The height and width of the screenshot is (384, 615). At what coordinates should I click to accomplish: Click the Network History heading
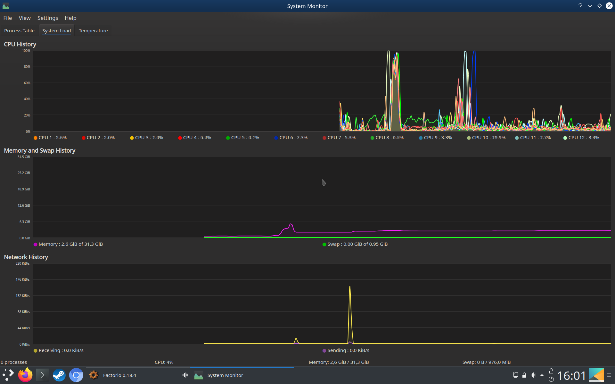pyautogui.click(x=26, y=257)
